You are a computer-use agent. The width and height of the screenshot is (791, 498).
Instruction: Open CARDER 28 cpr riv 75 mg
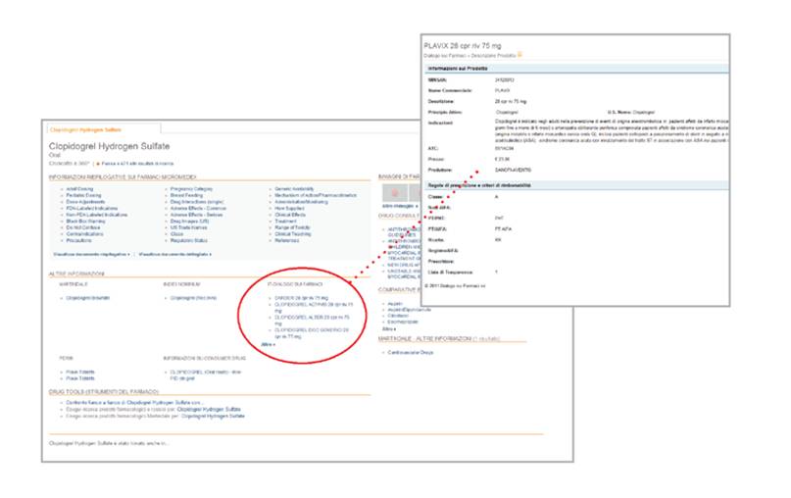tap(301, 298)
